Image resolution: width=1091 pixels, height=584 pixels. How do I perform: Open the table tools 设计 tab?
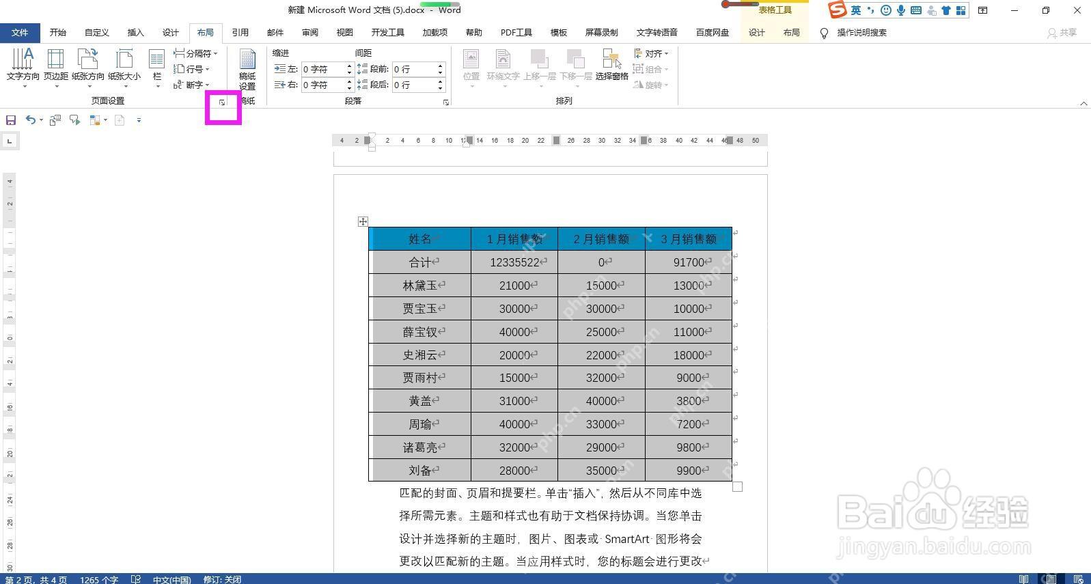coord(757,33)
